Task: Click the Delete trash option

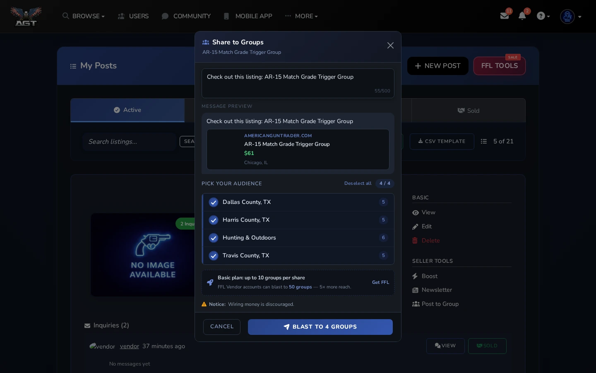Action: click(x=426, y=241)
